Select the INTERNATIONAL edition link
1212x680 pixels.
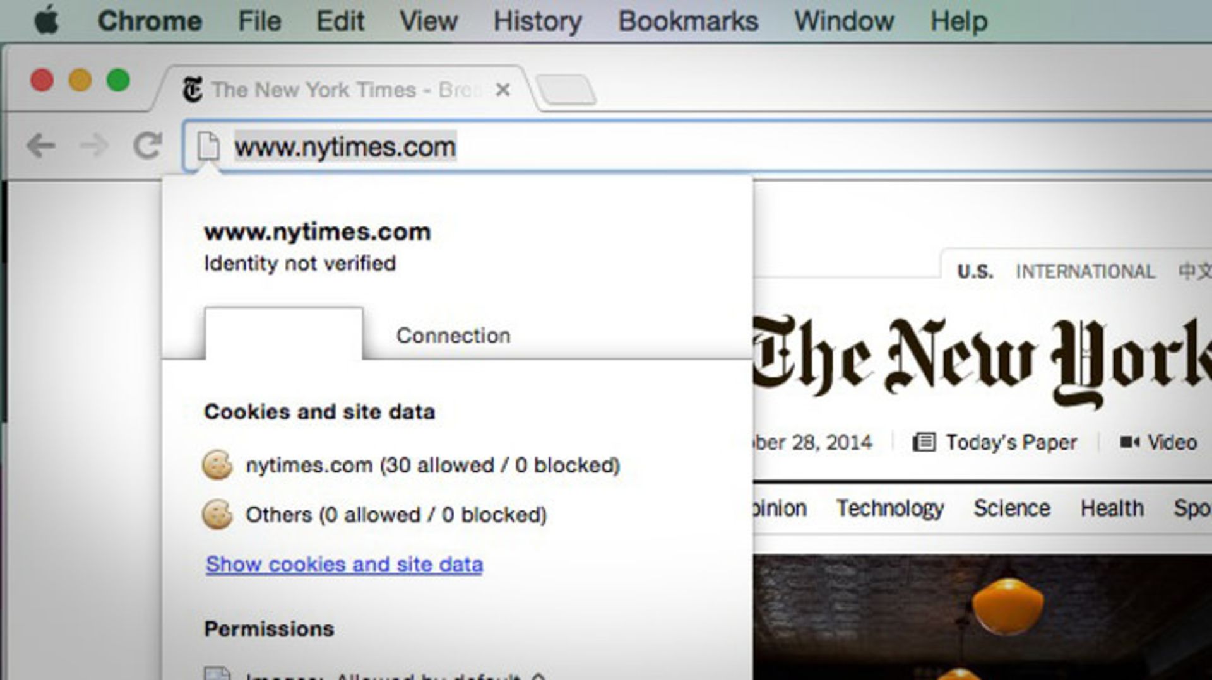pos(1085,271)
